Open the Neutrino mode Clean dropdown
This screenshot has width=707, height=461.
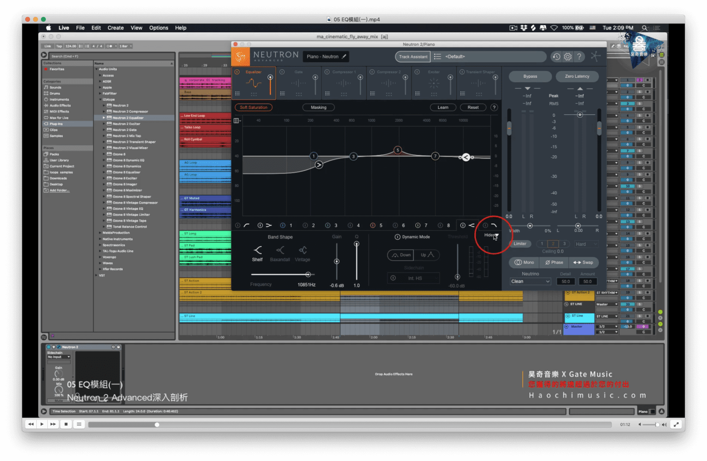530,281
